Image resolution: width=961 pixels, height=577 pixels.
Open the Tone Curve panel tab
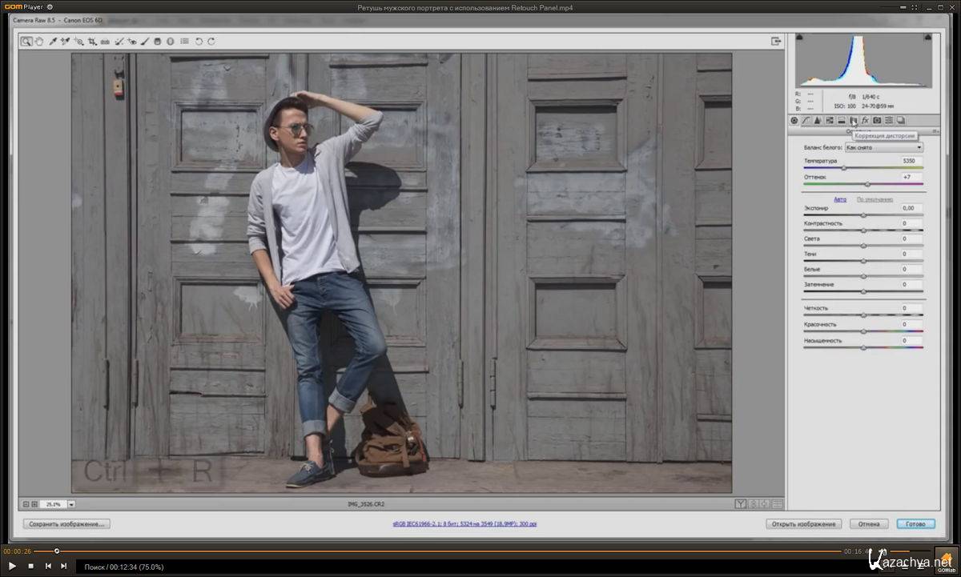[x=806, y=121]
